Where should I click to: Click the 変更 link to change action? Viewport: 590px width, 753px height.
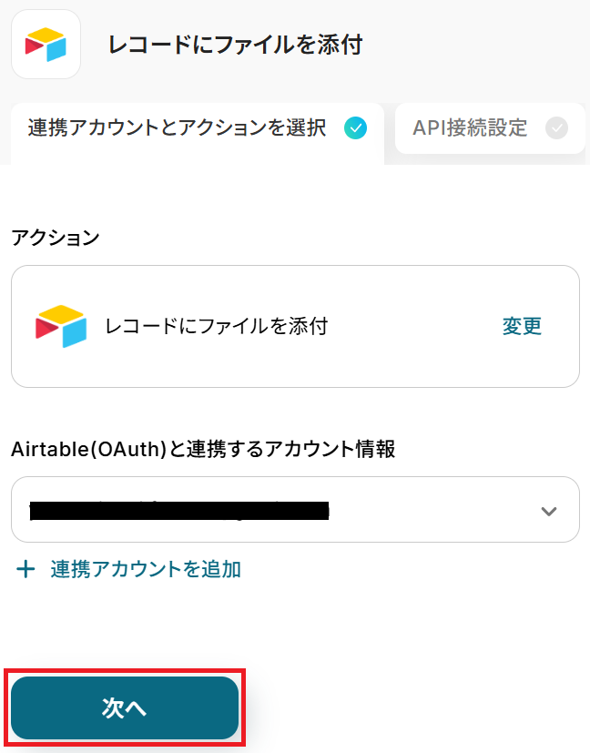click(x=522, y=326)
